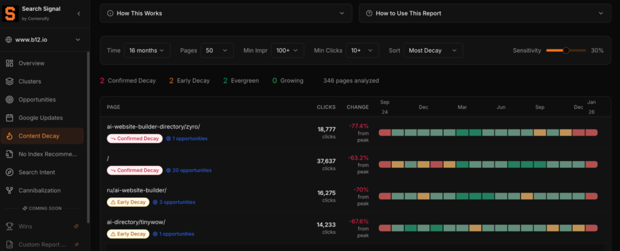This screenshot has height=251, width=620.
Task: Click the Search Signal logo icon
Action: point(10,13)
